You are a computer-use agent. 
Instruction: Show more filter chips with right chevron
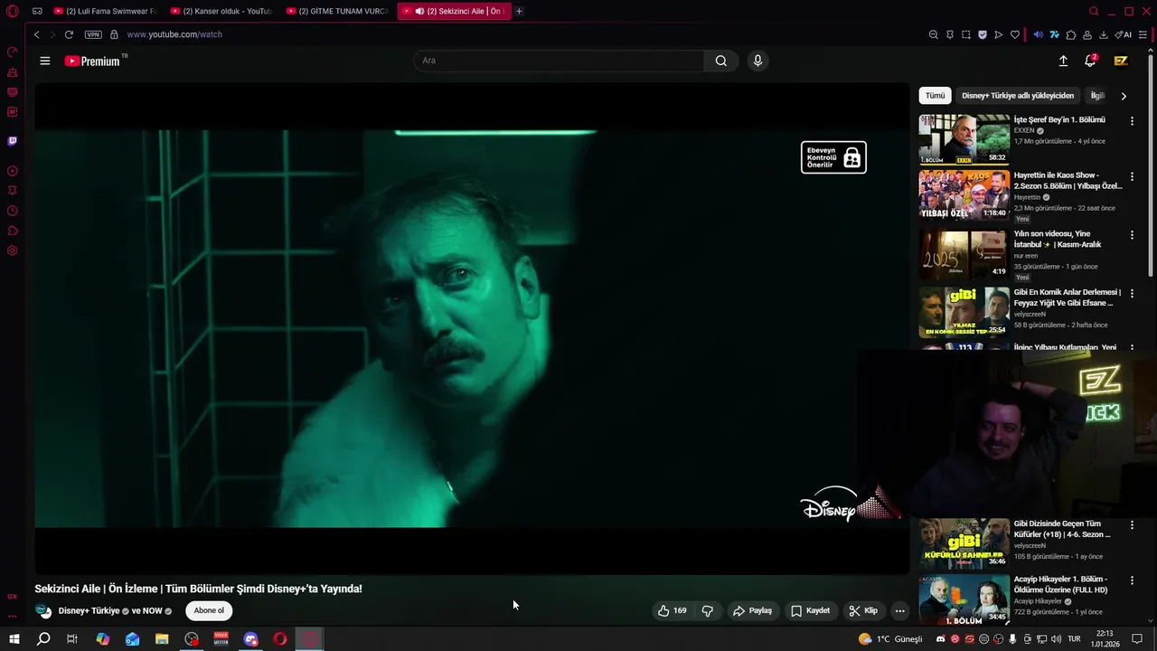coord(1124,95)
